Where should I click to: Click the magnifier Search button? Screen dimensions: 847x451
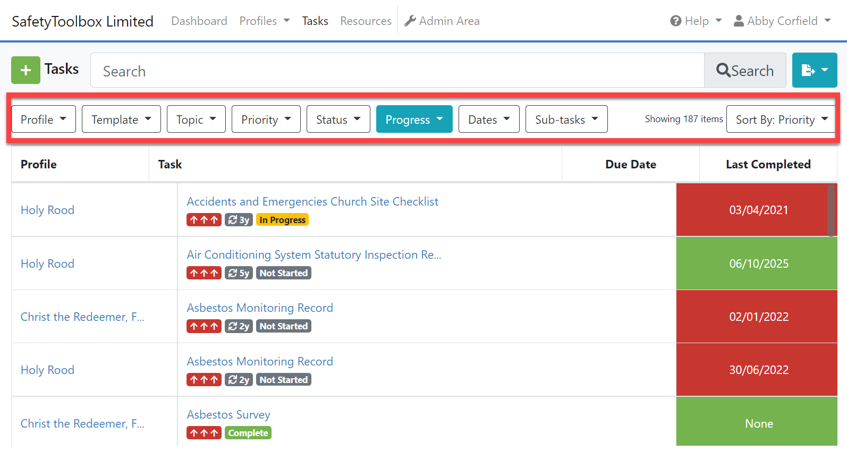(744, 71)
